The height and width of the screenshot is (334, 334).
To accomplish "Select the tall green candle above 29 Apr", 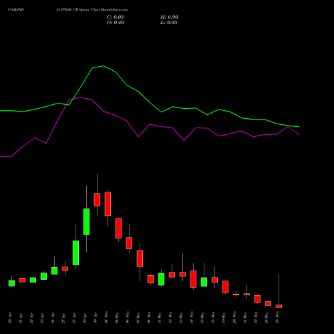I will click(x=86, y=222).
